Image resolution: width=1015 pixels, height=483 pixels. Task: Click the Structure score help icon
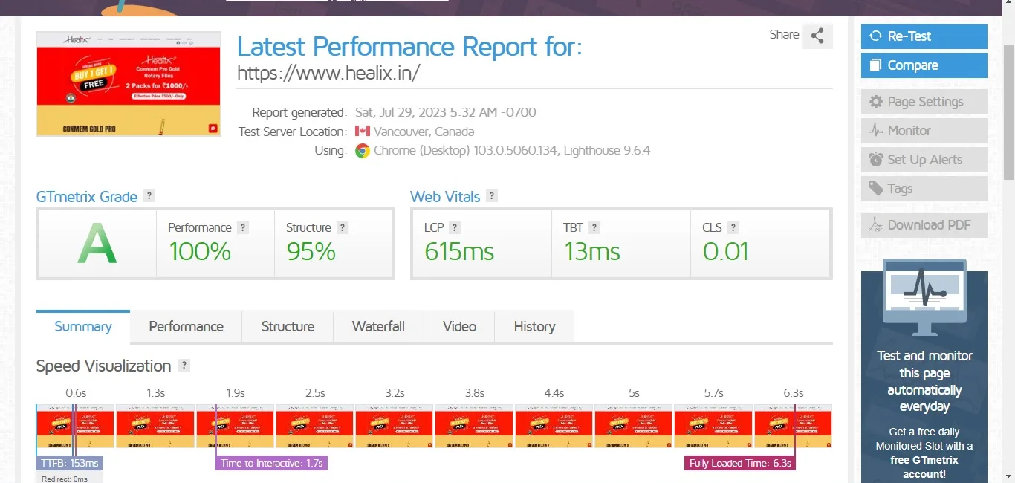(343, 227)
